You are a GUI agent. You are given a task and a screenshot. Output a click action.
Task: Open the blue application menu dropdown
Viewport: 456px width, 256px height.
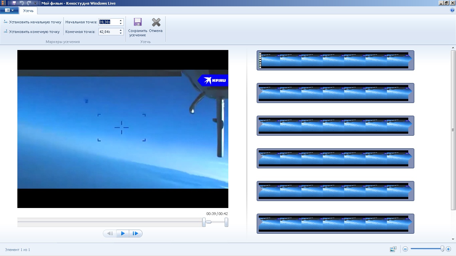[x=9, y=10]
